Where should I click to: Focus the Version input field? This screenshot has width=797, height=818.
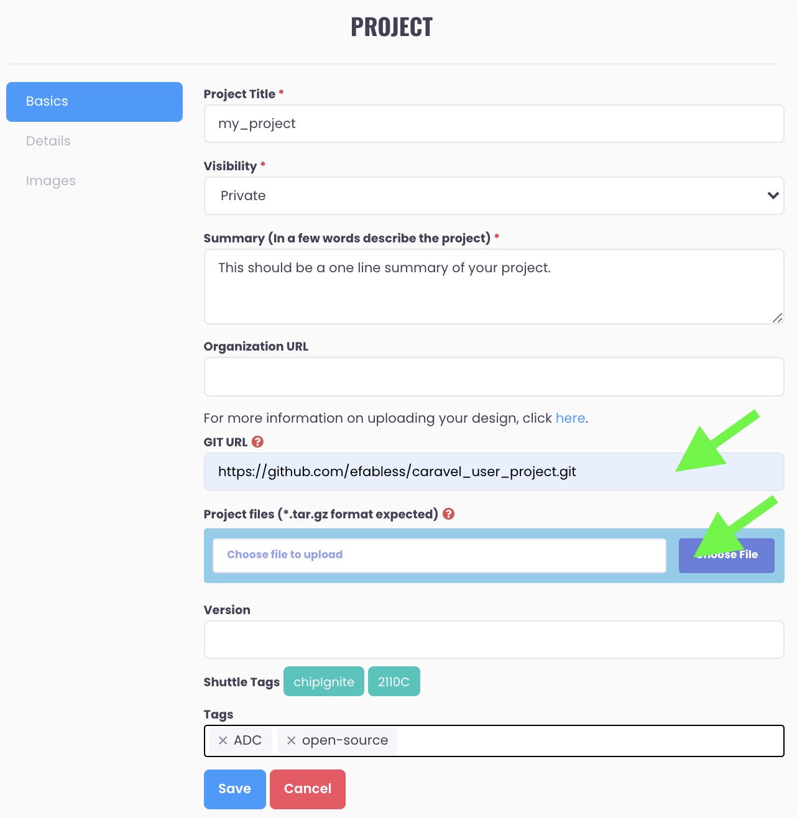(x=494, y=640)
